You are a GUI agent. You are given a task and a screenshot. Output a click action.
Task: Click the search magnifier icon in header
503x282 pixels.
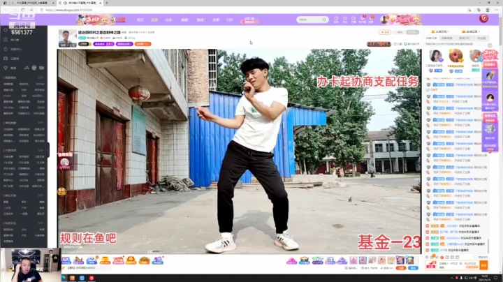point(324,20)
